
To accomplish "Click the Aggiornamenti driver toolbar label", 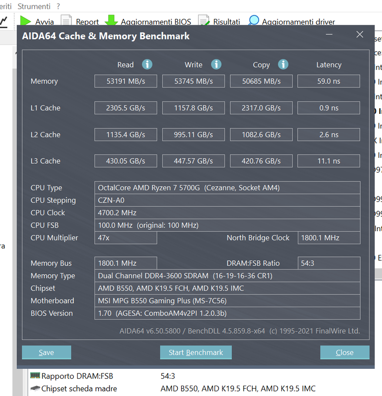I will [x=298, y=22].
